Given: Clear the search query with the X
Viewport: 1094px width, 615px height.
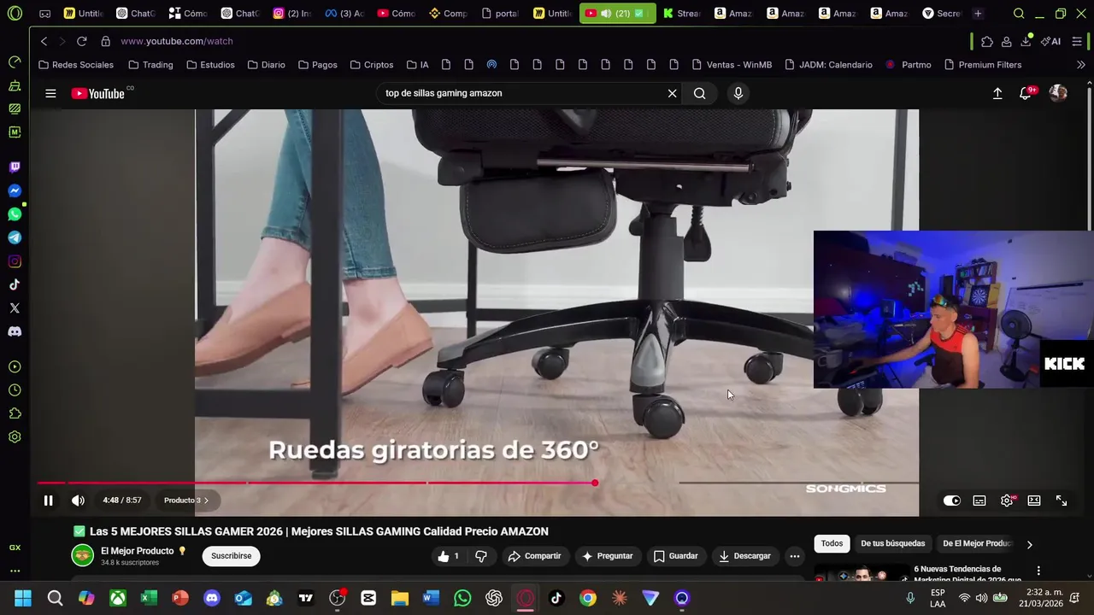Looking at the screenshot, I should click(x=672, y=93).
